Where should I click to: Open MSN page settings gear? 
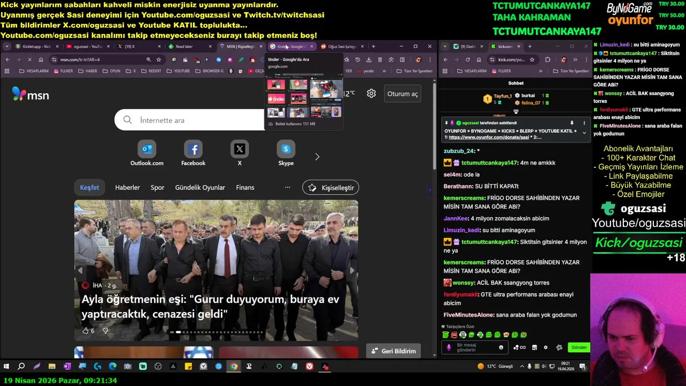(x=371, y=94)
